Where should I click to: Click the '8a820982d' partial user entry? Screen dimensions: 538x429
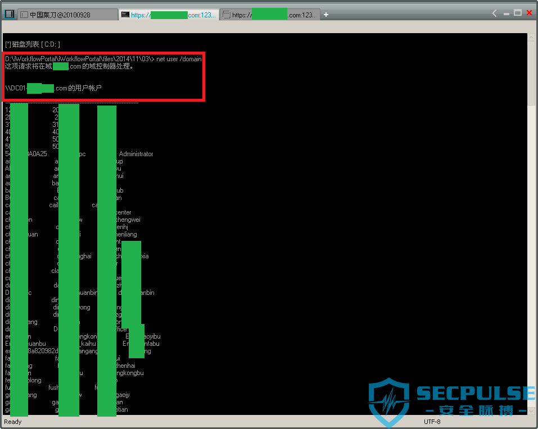(43, 351)
